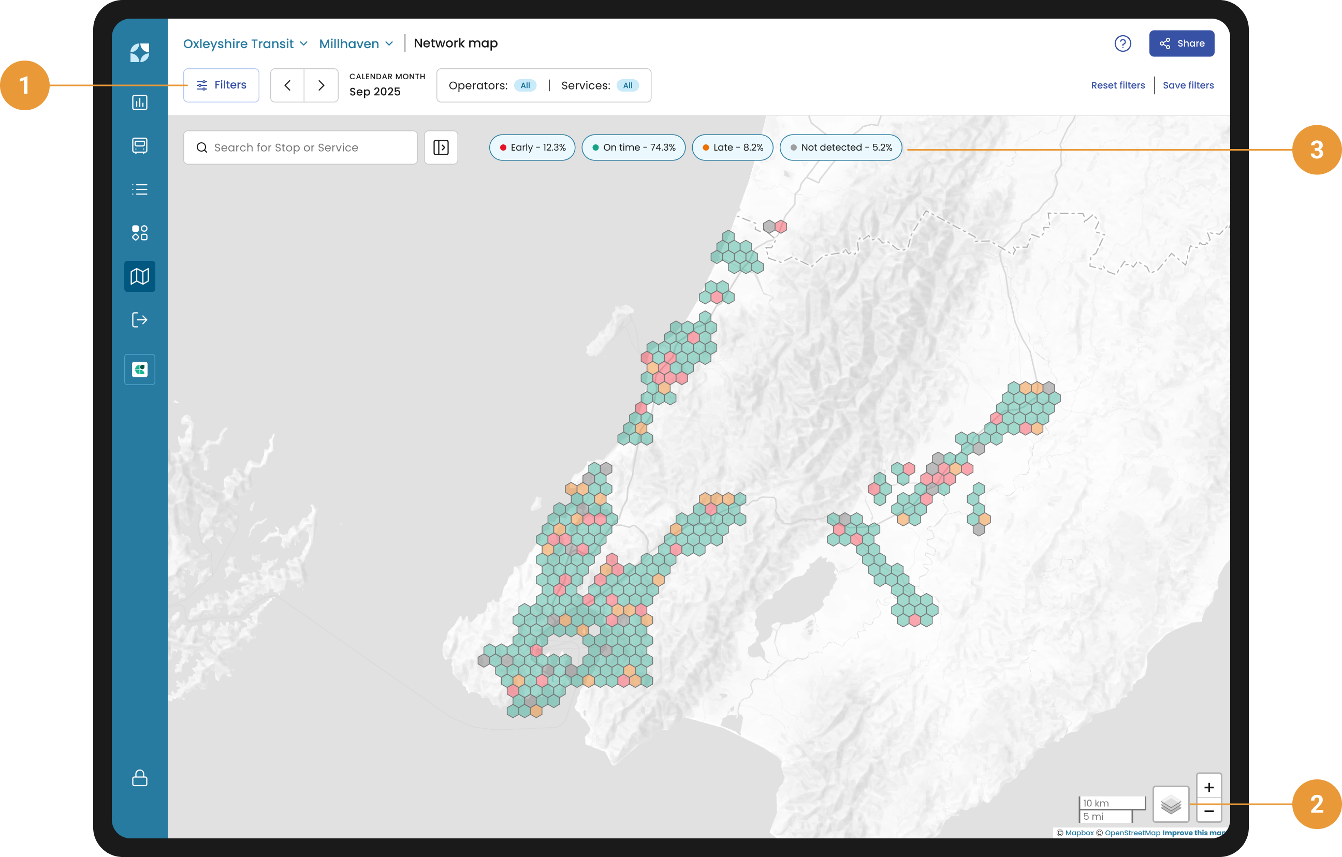Click the network map sidebar icon
1342x857 pixels.
click(139, 276)
